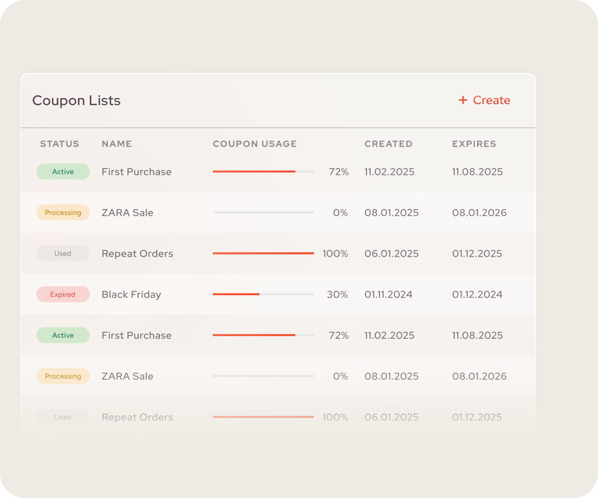Click the plus icon beside Create

coord(463,100)
